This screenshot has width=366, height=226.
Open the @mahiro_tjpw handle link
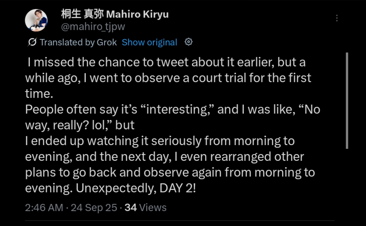(93, 27)
